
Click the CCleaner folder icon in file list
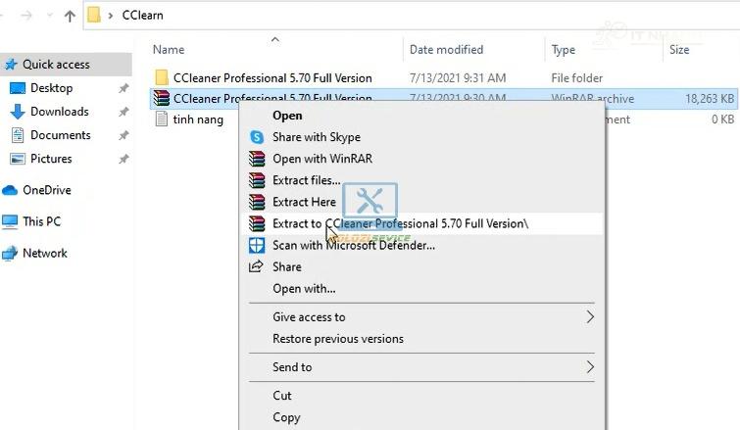[x=162, y=78]
